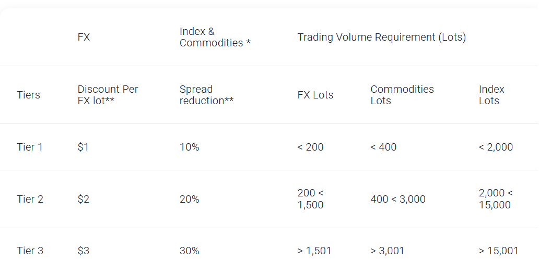Select the "> 3,001" commodities lots cell
Image resolution: width=540 pixels, height=261 pixels.
click(386, 251)
